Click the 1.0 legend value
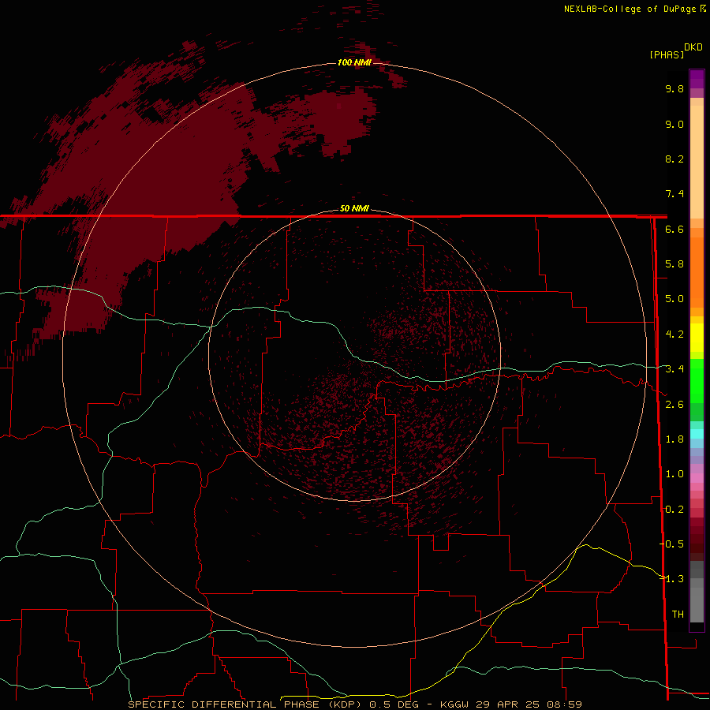710x710 pixels. click(x=674, y=474)
